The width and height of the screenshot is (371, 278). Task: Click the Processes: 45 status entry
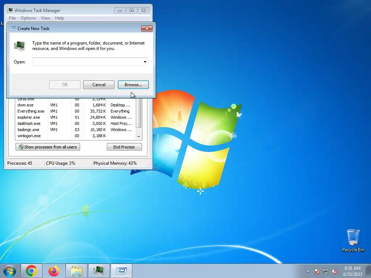tap(20, 163)
